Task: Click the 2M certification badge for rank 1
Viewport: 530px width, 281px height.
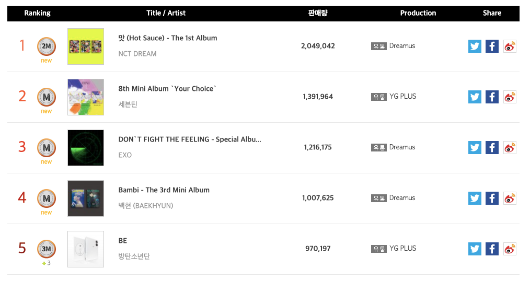Action: pos(47,46)
